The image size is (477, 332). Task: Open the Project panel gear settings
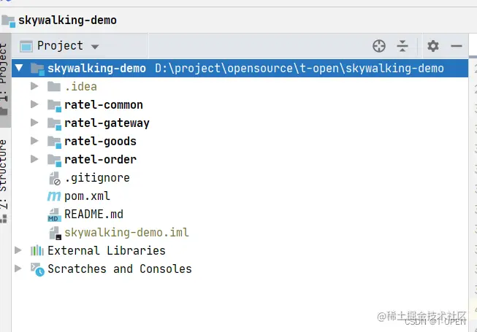pyautogui.click(x=433, y=46)
